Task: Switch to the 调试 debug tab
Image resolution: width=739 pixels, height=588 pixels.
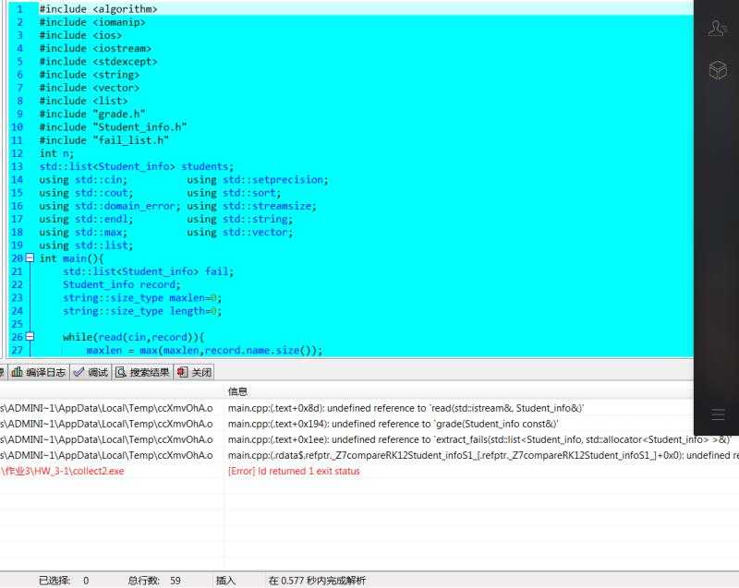Action: coord(91,372)
